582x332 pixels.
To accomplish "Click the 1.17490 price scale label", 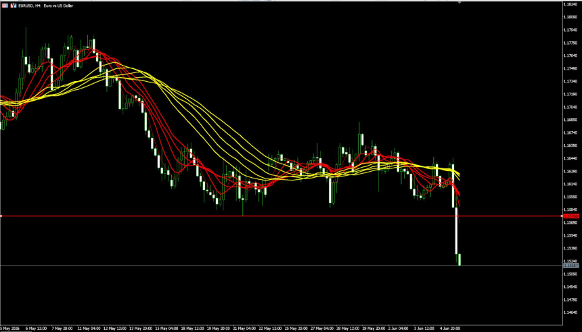I will click(x=570, y=68).
